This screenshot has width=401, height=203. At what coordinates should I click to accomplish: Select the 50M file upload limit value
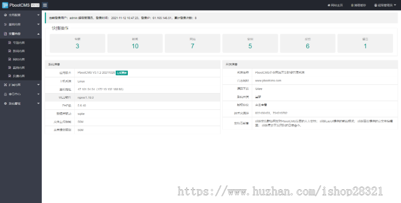[81, 122]
